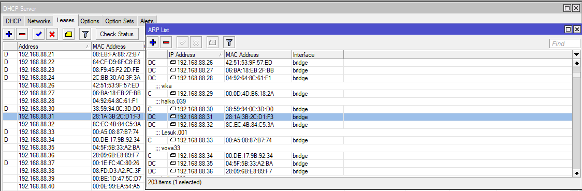Sort ARP List by IP Address column
The width and height of the screenshot is (582, 191).
[196, 54]
